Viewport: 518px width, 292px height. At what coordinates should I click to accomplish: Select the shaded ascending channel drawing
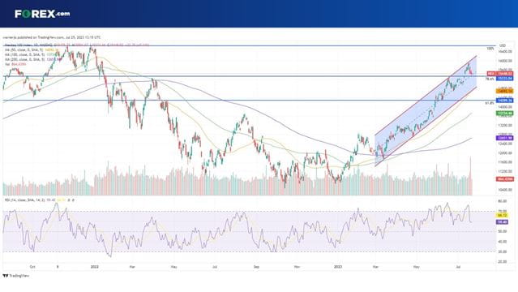click(x=426, y=111)
